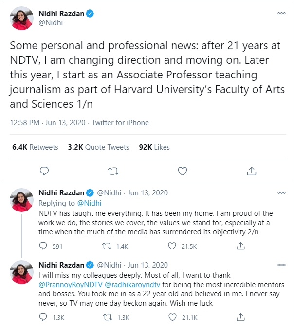Like the main announcement tweet
This screenshot has height=326, width=294.
coord(183,171)
